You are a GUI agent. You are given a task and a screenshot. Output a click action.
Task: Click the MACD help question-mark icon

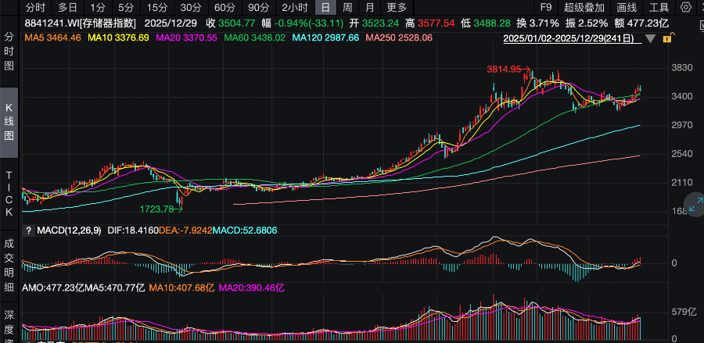click(x=29, y=230)
